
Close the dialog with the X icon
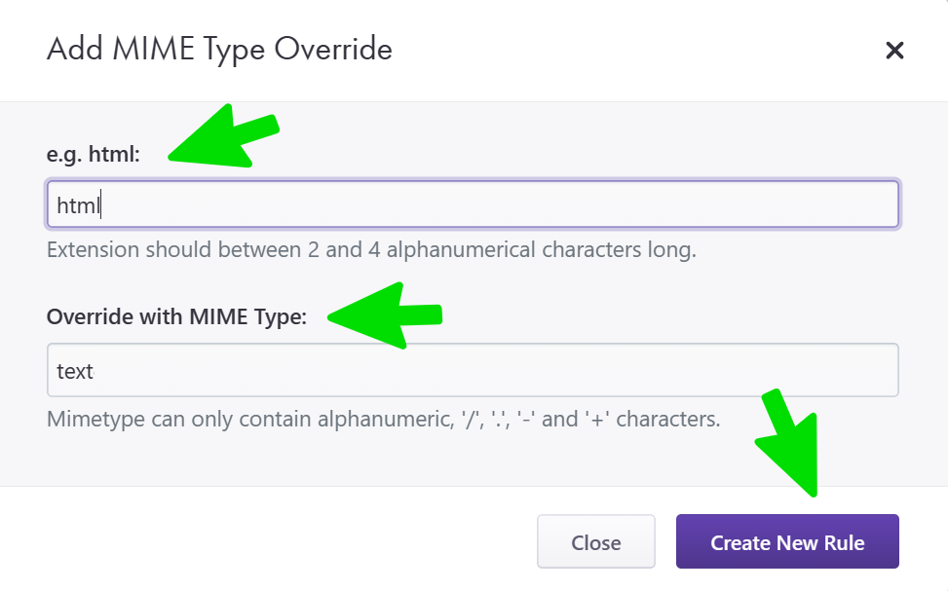(894, 51)
